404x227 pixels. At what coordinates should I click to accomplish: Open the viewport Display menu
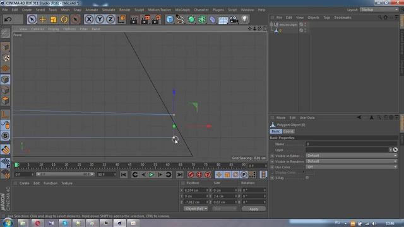pyautogui.click(x=53, y=29)
